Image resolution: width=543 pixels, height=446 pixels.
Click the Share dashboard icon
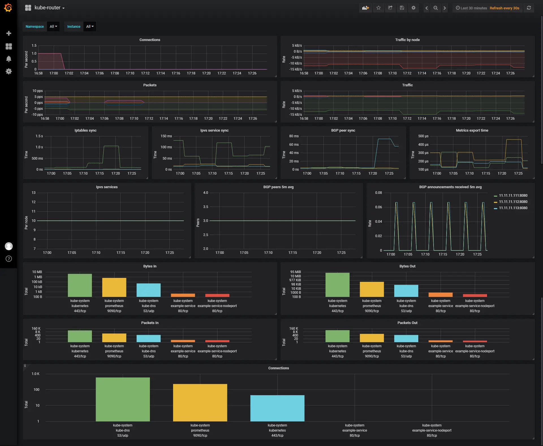click(x=390, y=8)
